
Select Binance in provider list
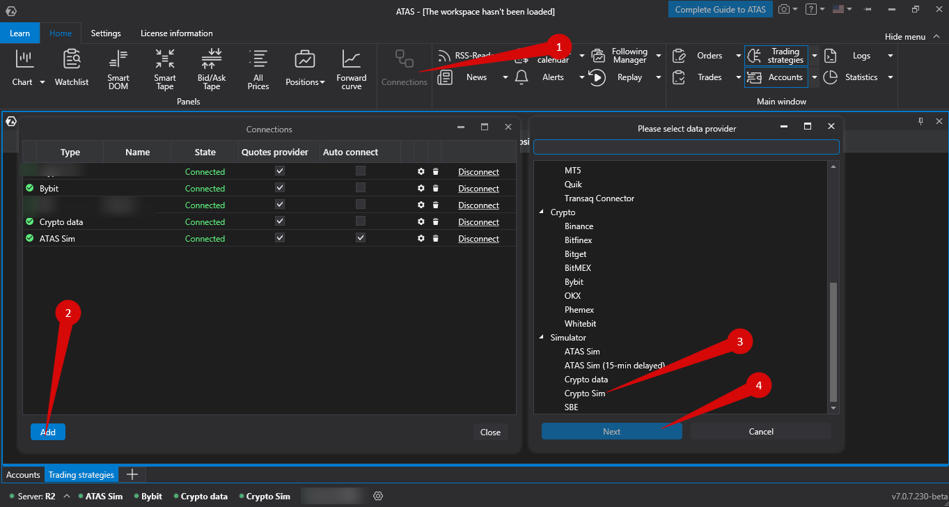(x=579, y=226)
